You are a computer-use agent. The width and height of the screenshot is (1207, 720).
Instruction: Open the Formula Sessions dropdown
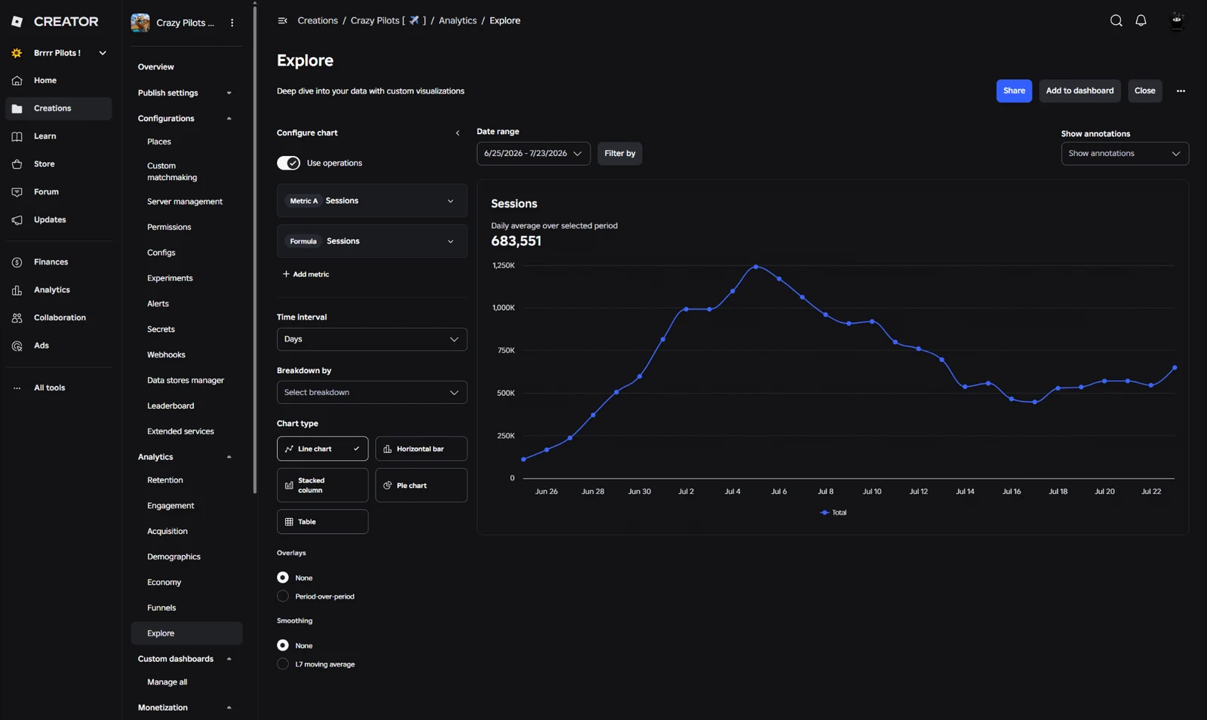372,241
